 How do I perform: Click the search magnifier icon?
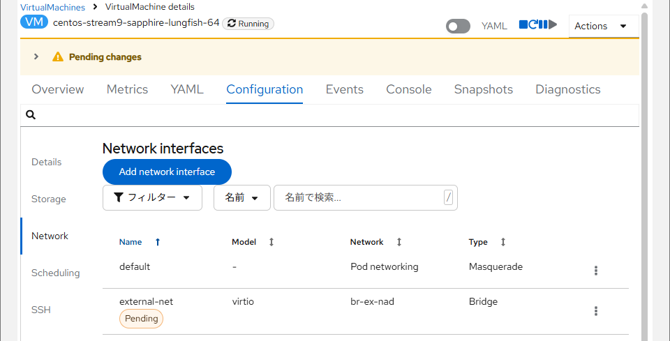click(x=31, y=115)
